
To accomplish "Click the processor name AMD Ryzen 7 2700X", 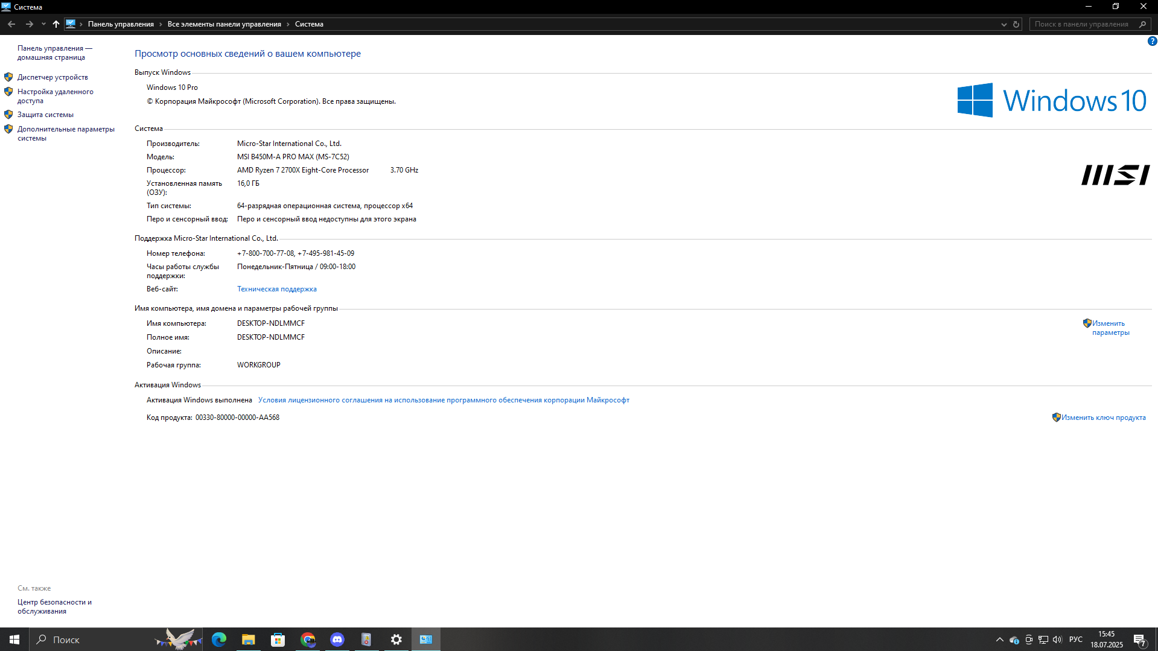I will coord(303,170).
